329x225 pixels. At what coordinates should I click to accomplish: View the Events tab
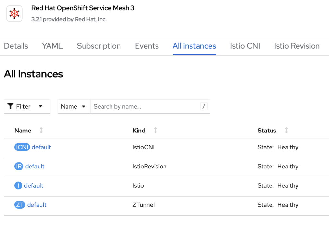pyautogui.click(x=147, y=46)
